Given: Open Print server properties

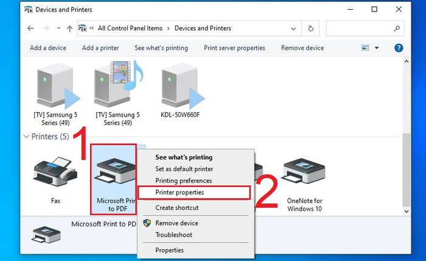Looking at the screenshot, I should coord(234,48).
